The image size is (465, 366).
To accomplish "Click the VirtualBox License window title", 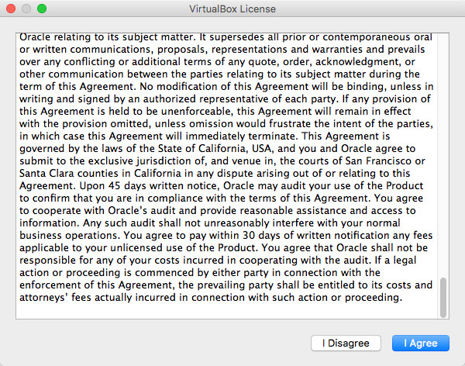I will point(232,9).
